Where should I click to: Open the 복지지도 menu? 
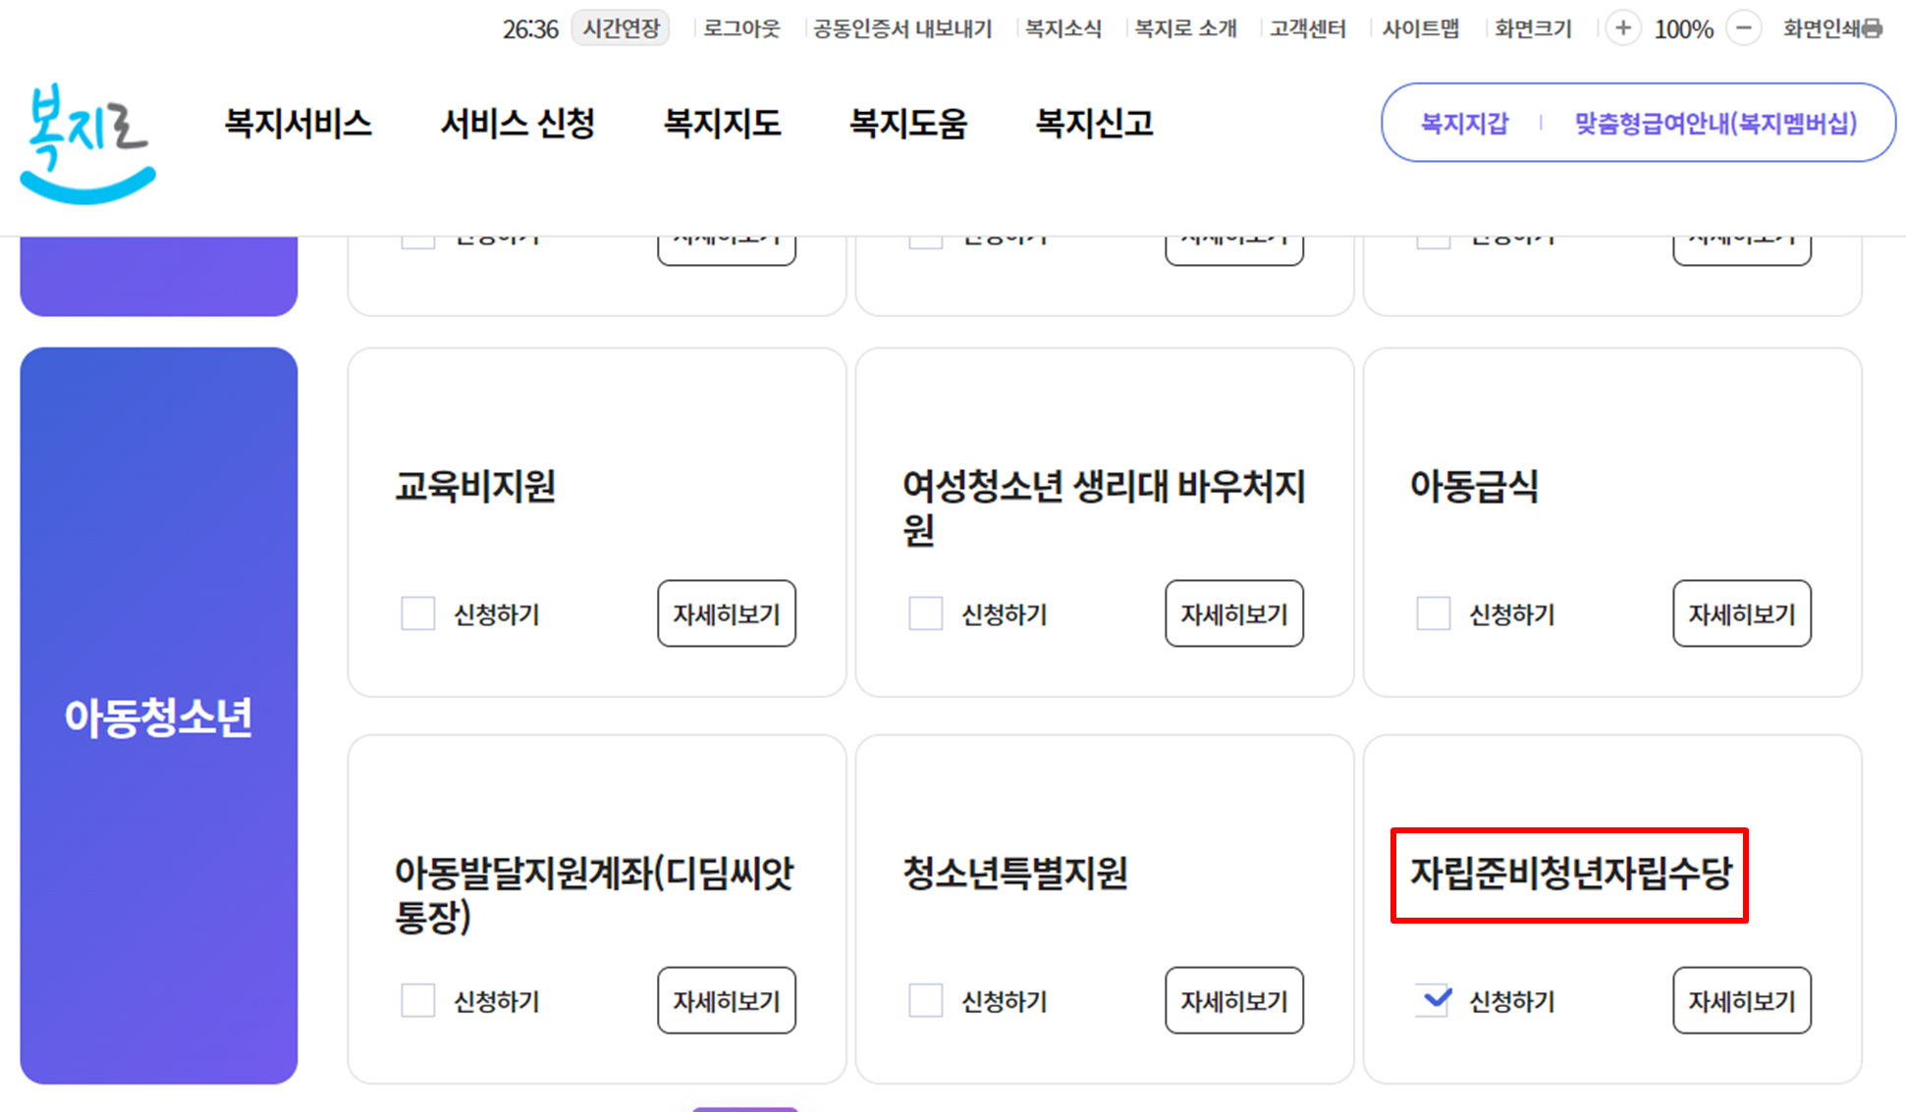pos(722,124)
